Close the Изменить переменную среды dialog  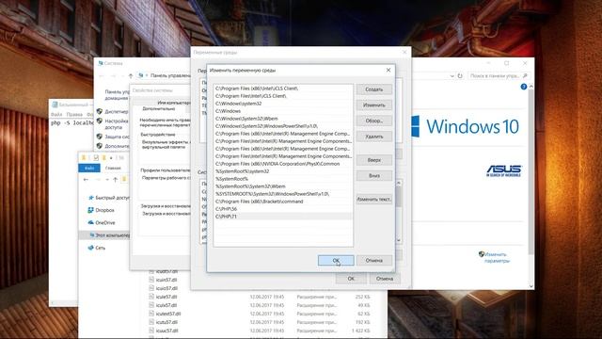point(388,70)
